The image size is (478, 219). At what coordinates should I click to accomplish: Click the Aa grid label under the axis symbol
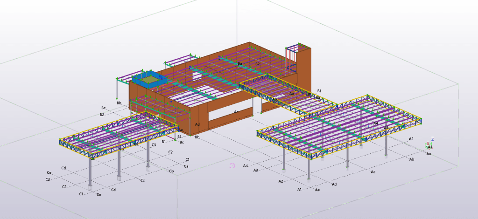pyautogui.click(x=429, y=154)
